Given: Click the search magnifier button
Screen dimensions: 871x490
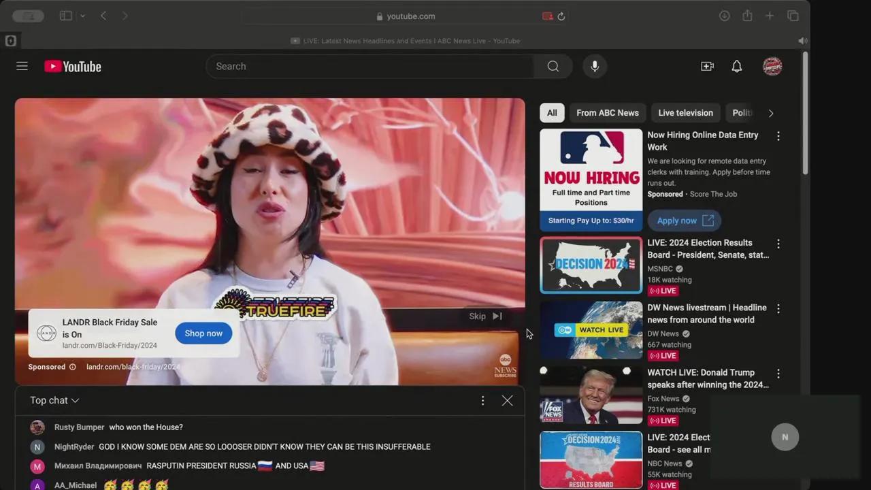Looking at the screenshot, I should [553, 66].
